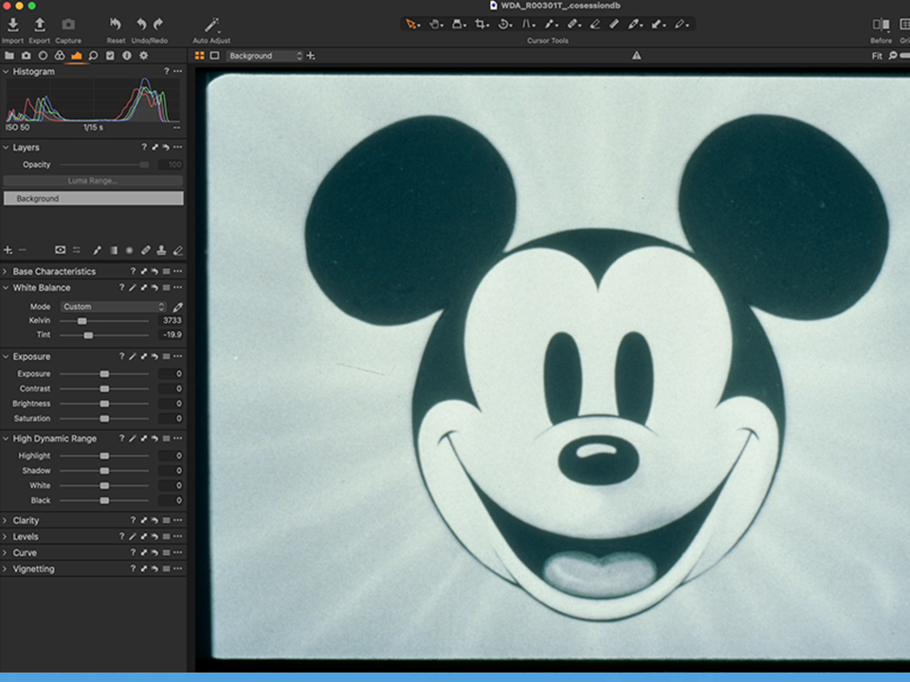The height and width of the screenshot is (682, 910).
Task: Select the Background layer row
Action: [x=93, y=198]
